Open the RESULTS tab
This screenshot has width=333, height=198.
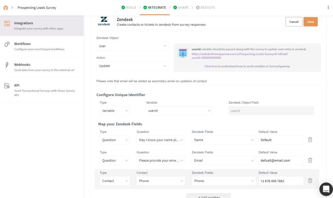[205, 7]
